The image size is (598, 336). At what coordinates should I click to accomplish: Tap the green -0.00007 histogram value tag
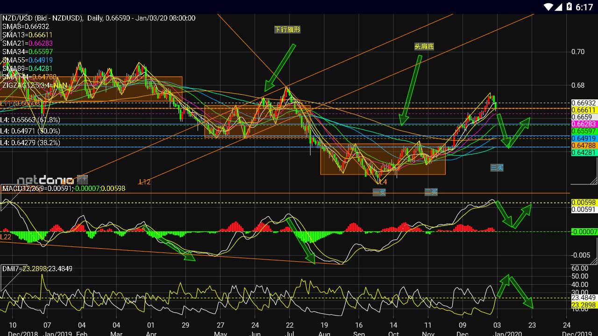click(584, 231)
